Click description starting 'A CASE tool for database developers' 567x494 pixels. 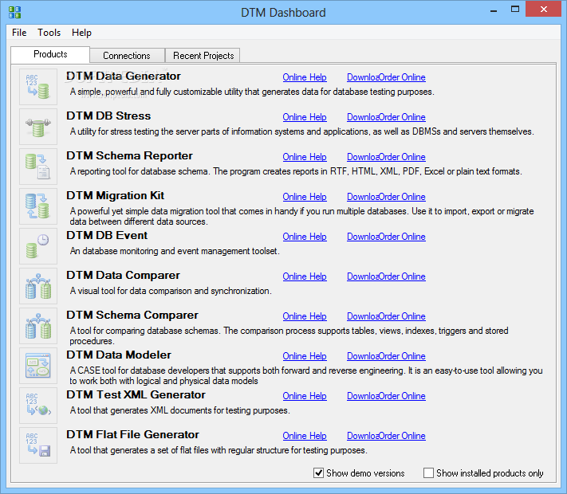point(306,375)
